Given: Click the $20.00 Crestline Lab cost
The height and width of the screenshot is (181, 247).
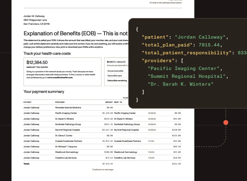Looking at the screenshot, I should point(177,158).
